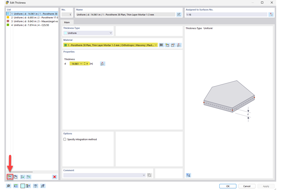Click the uniform thickness preview diagram

pyautogui.click(x=229, y=101)
